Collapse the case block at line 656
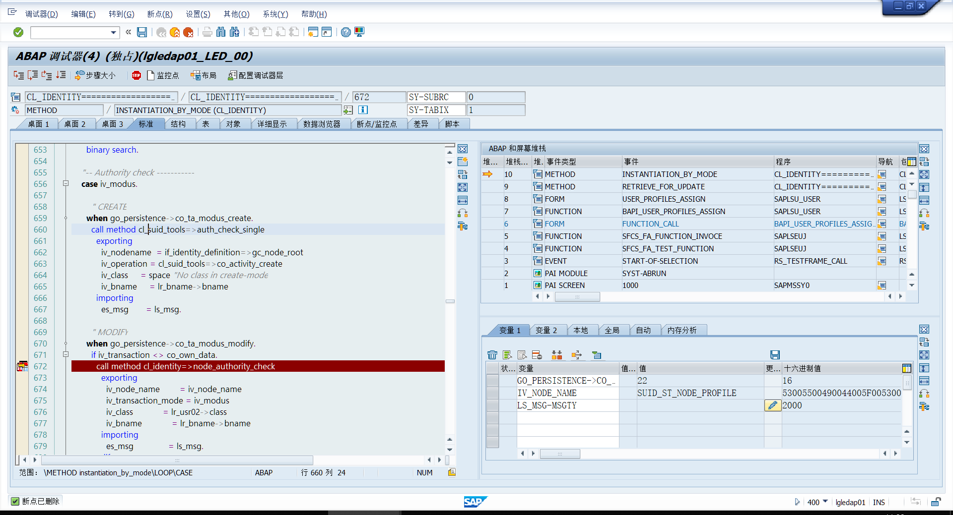The image size is (953, 515). pos(66,183)
